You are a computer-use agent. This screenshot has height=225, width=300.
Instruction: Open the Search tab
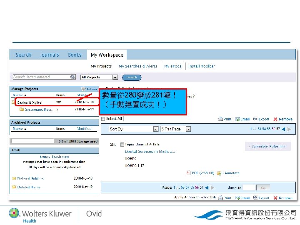23,55
